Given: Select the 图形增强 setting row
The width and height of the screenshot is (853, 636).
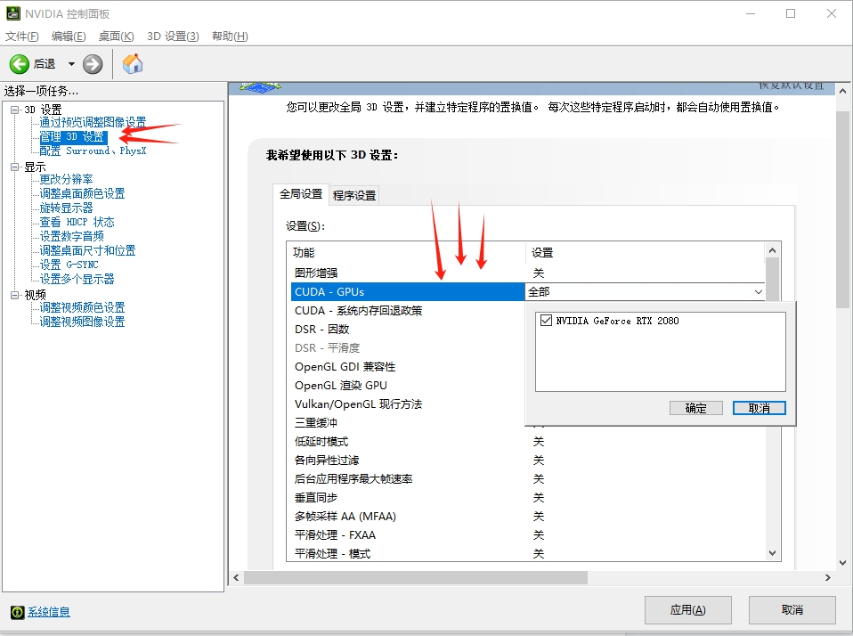Looking at the screenshot, I should [528, 273].
